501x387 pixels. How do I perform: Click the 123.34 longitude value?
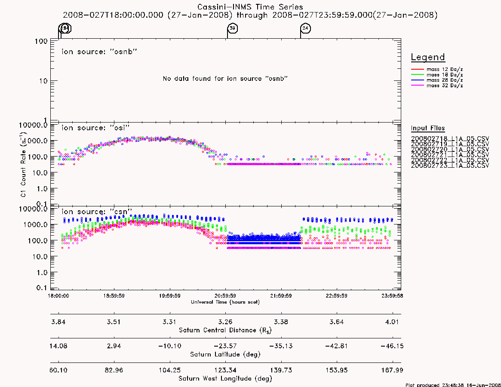[225, 370]
